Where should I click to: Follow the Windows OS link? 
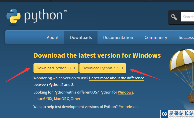[125, 92]
